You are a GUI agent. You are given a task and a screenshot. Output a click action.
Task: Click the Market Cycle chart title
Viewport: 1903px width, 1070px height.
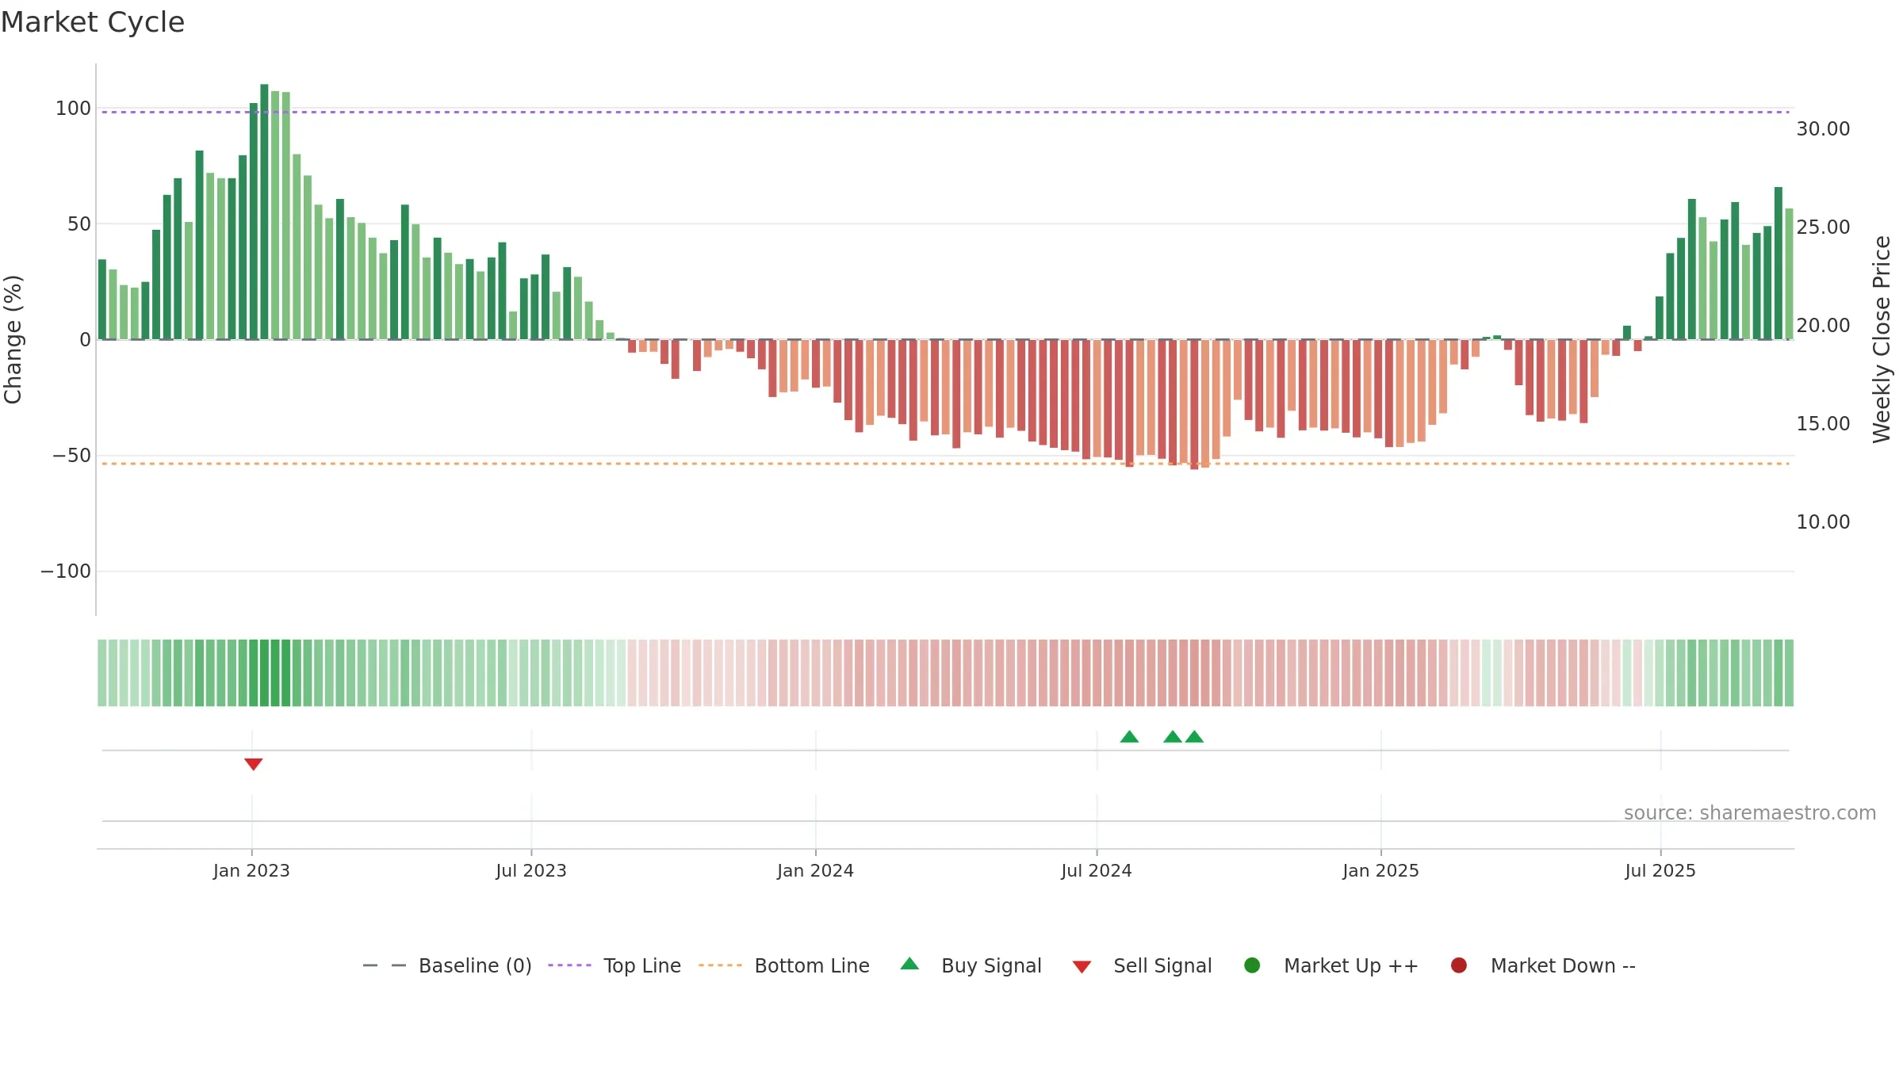93,22
